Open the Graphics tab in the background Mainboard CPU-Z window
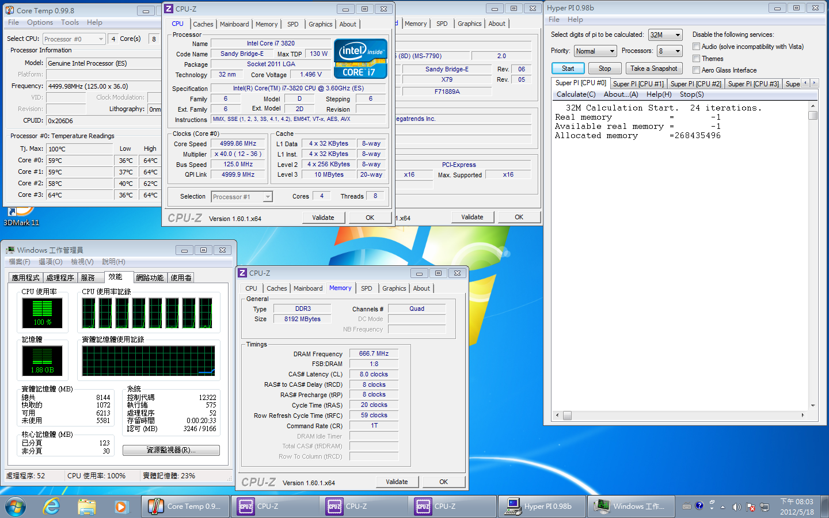The image size is (829, 518). click(470, 24)
